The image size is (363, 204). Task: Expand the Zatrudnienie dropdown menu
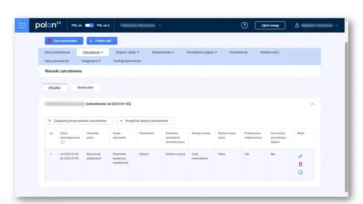coord(93,52)
